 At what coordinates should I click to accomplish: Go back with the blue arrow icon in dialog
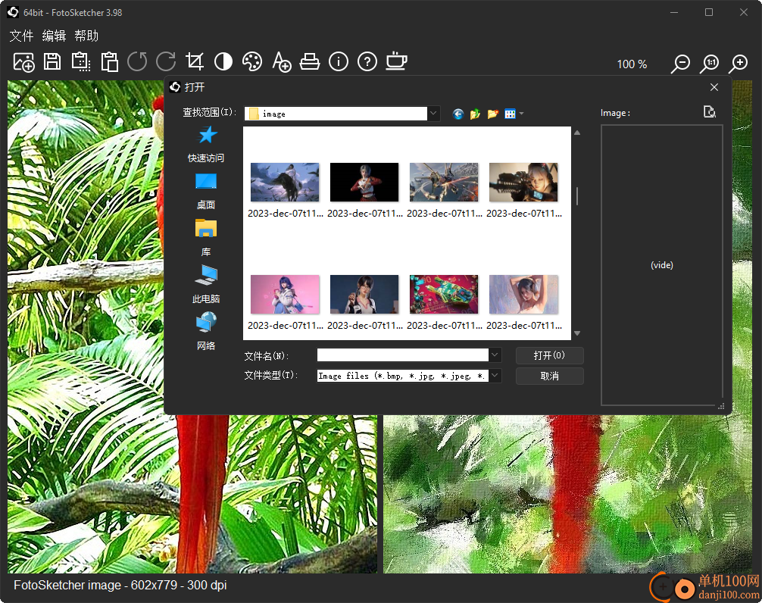pyautogui.click(x=458, y=114)
